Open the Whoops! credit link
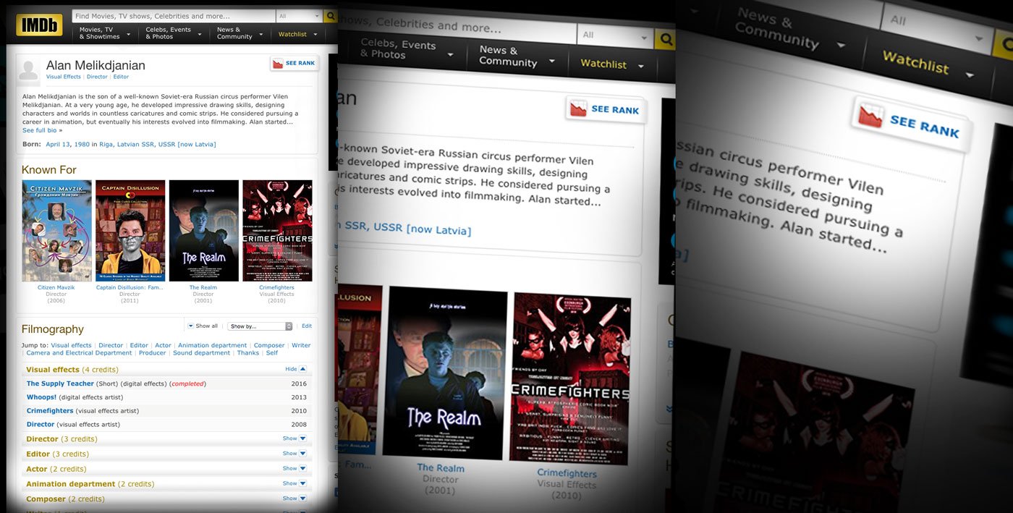The image size is (1013, 513). [41, 397]
